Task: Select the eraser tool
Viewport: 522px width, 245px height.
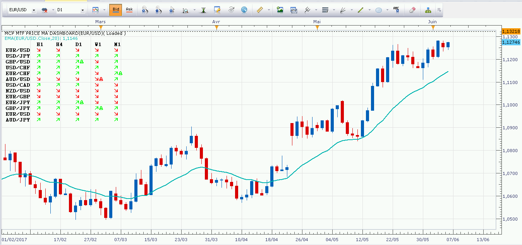Action: click(x=412, y=10)
